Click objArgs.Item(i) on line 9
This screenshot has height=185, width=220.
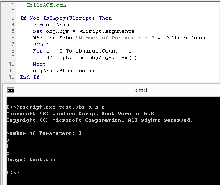[x=112, y=57]
